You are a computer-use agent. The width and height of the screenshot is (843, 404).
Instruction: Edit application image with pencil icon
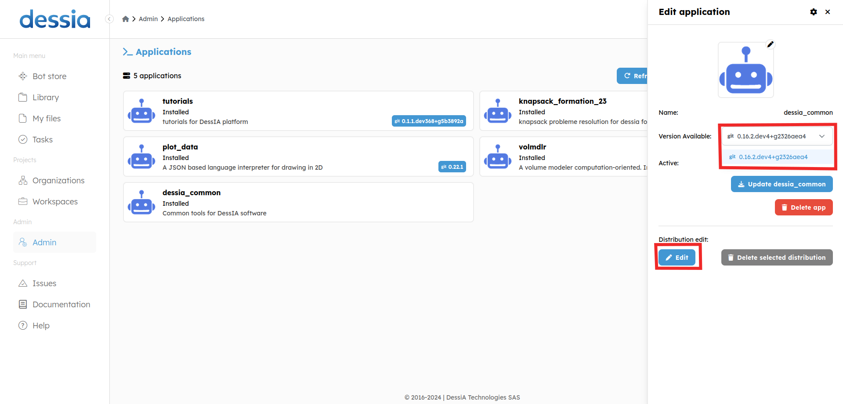770,44
